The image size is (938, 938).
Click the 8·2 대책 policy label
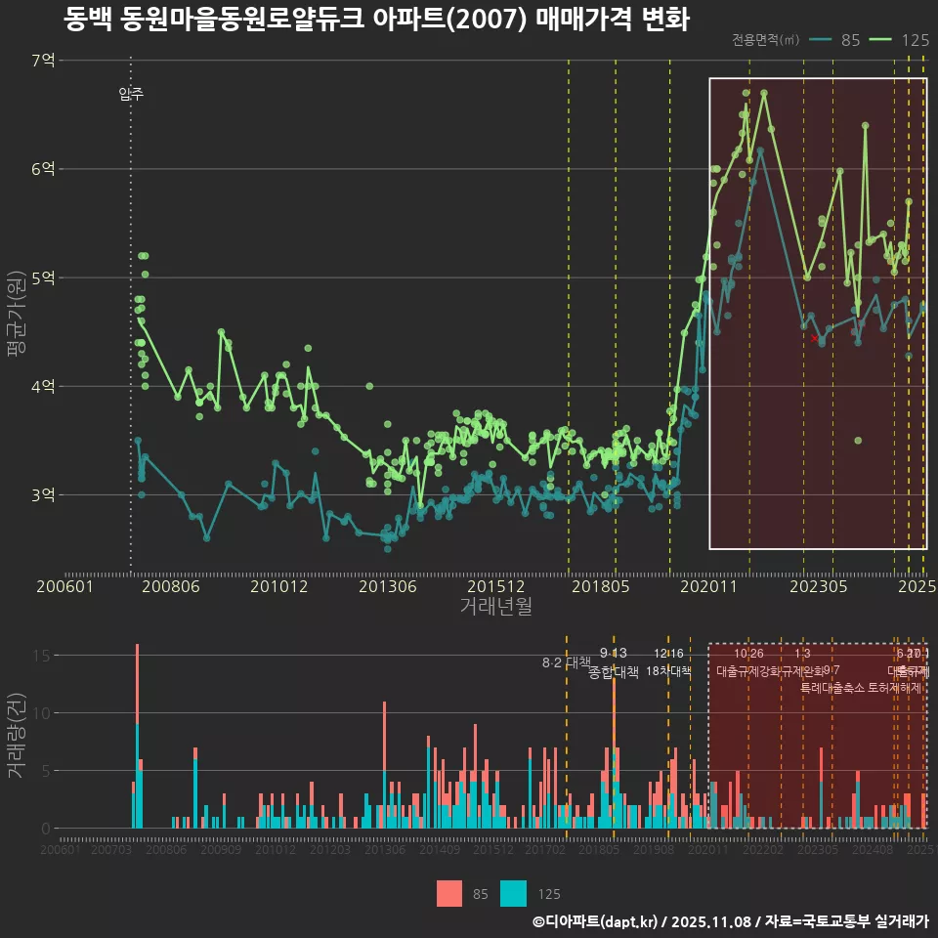point(567,662)
